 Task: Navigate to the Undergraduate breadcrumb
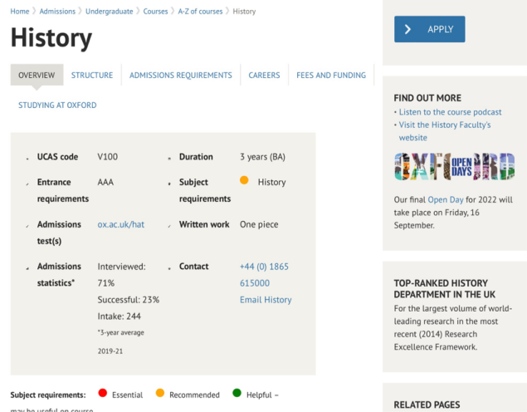click(x=110, y=12)
